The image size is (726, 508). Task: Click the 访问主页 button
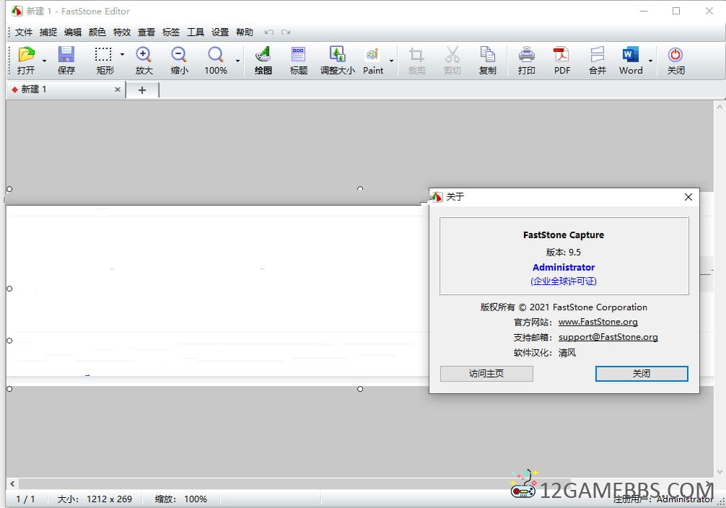pos(486,374)
